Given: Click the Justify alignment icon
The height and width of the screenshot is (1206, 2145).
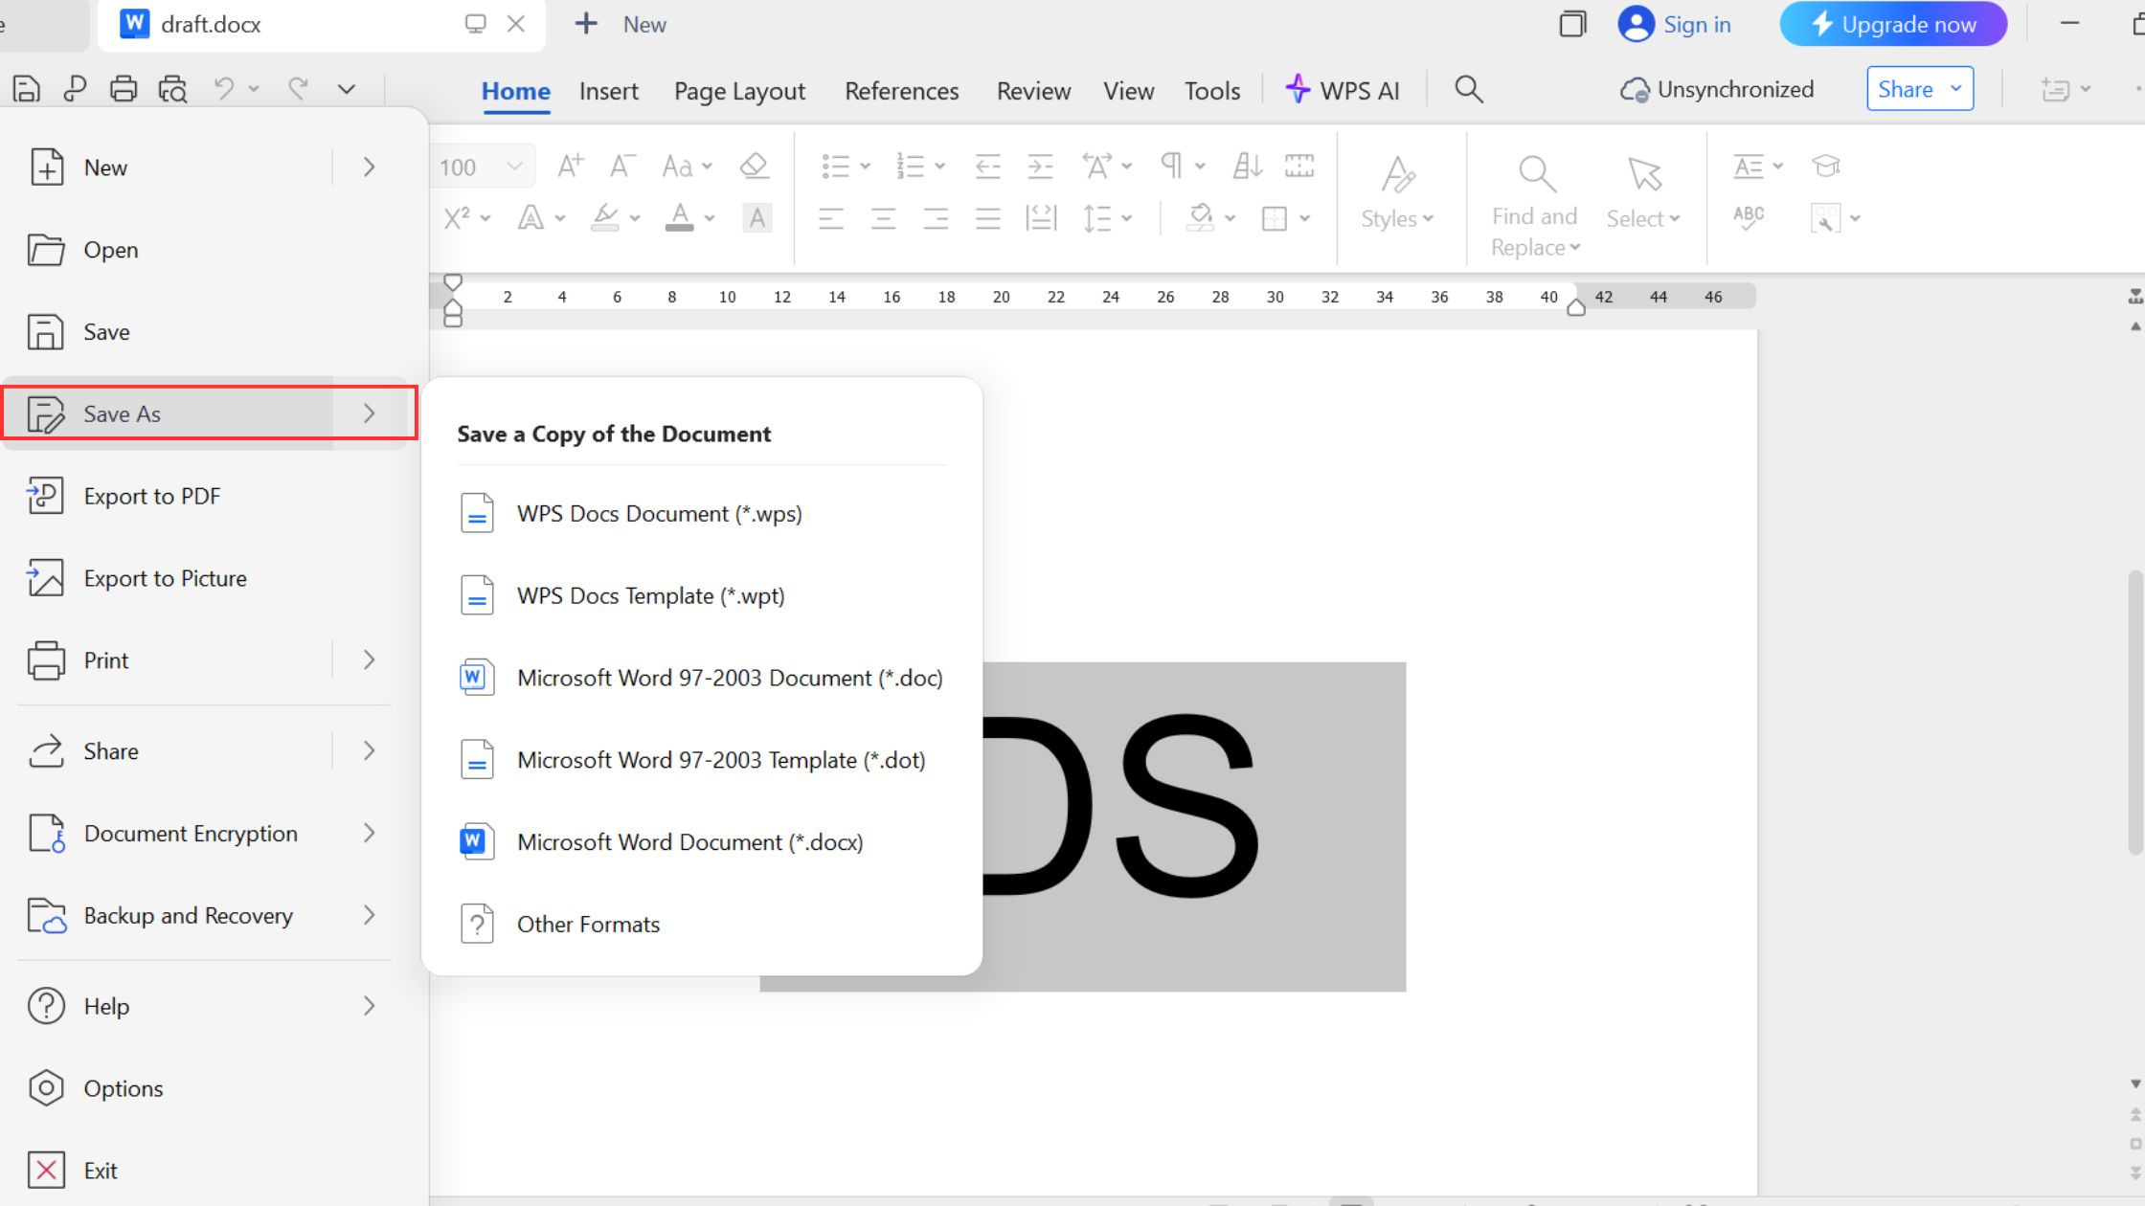Looking at the screenshot, I should pos(988,218).
